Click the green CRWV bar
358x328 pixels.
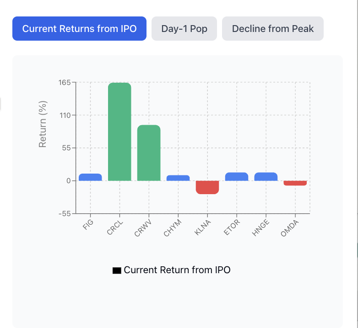[149, 153]
